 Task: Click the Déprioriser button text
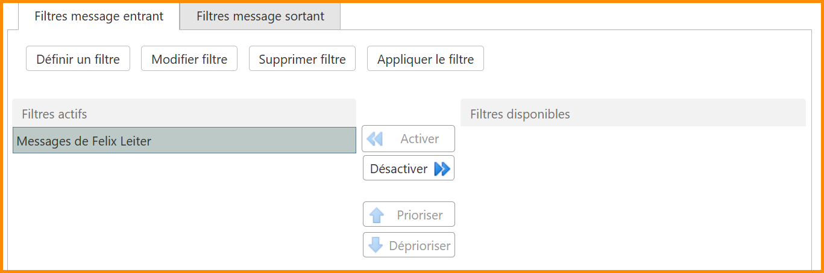click(420, 245)
